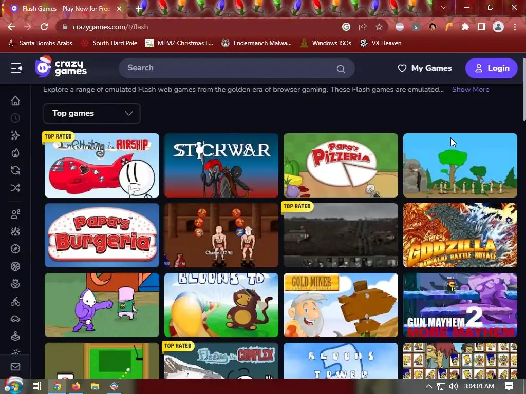Open the Windows Start button
The width and height of the screenshot is (526, 394).
click(13, 385)
